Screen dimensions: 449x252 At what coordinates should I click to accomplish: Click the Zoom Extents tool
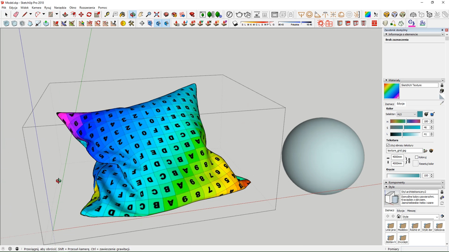point(156,14)
